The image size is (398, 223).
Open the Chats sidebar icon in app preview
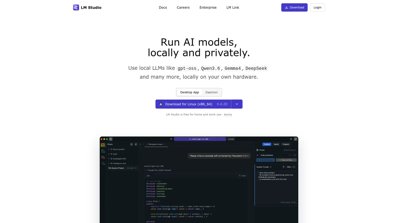103,145
